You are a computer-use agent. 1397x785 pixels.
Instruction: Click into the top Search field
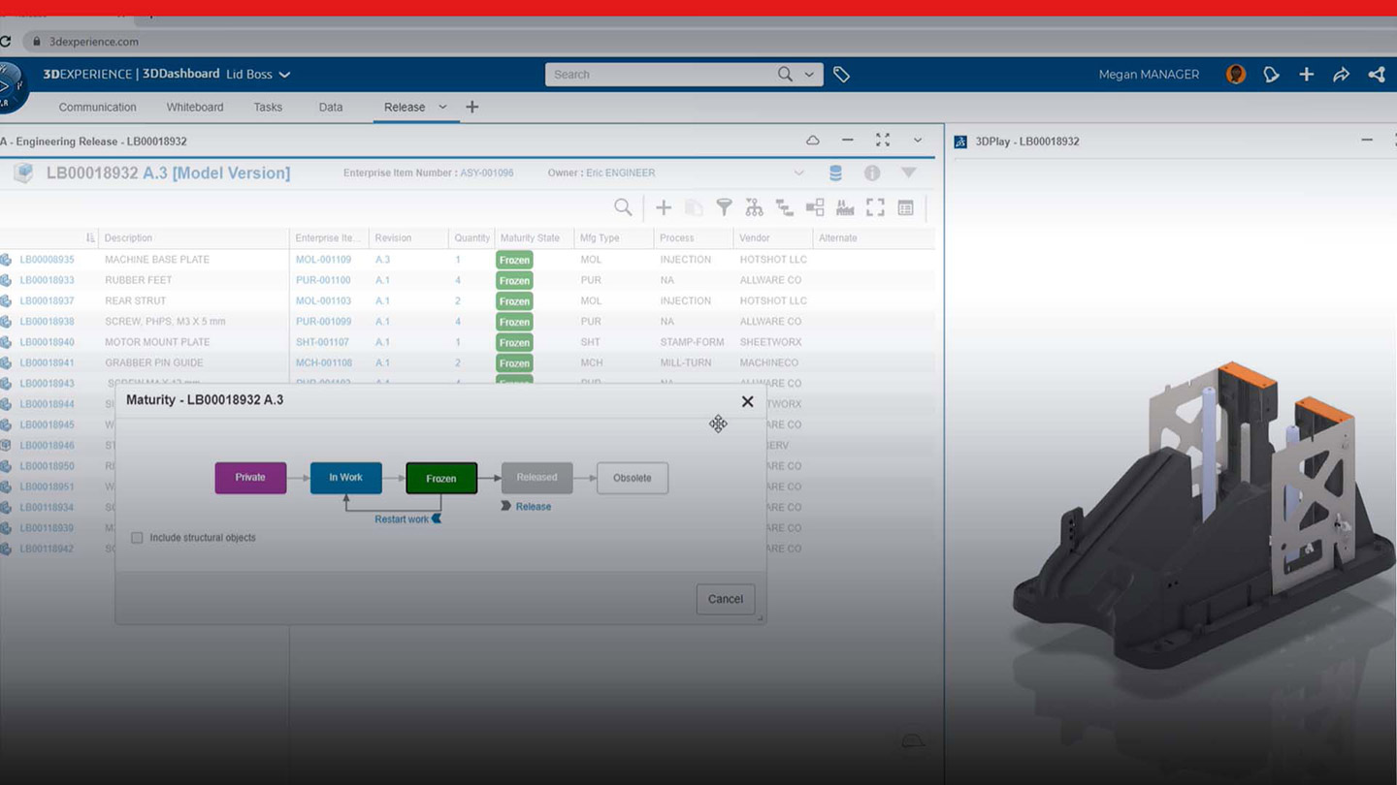point(660,75)
